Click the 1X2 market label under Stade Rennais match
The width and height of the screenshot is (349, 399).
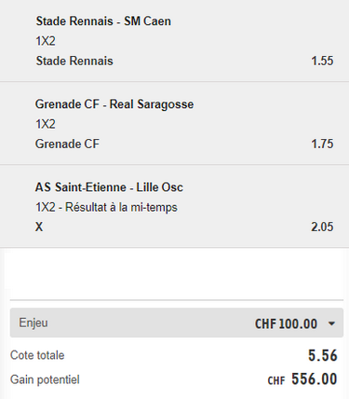click(46, 41)
